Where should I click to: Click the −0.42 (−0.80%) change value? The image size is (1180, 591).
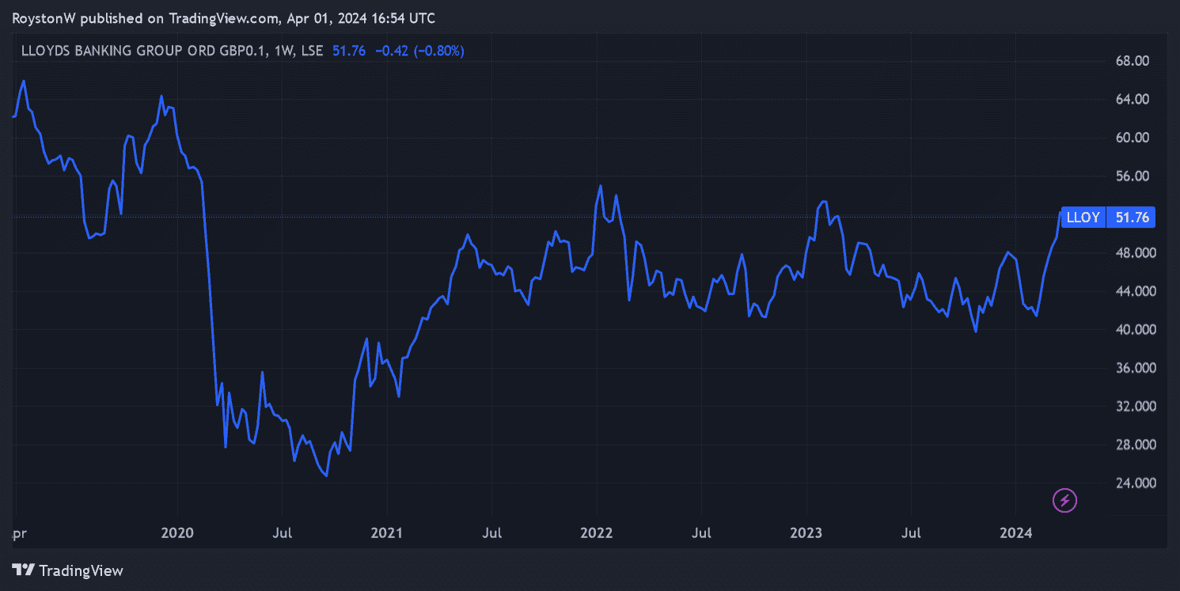[419, 51]
